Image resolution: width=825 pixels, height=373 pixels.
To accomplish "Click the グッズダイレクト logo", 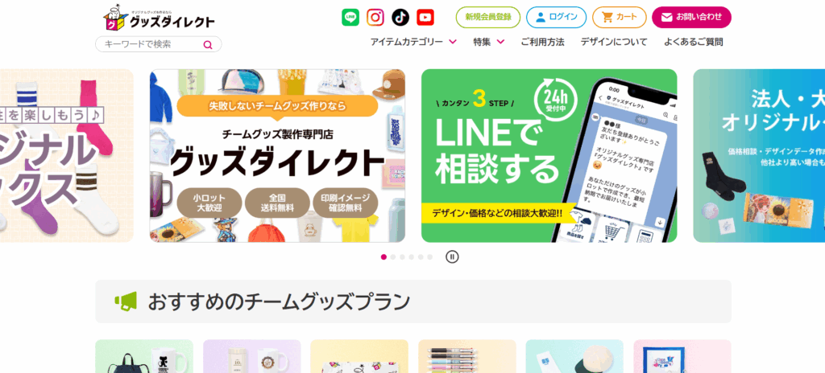I will [159, 18].
